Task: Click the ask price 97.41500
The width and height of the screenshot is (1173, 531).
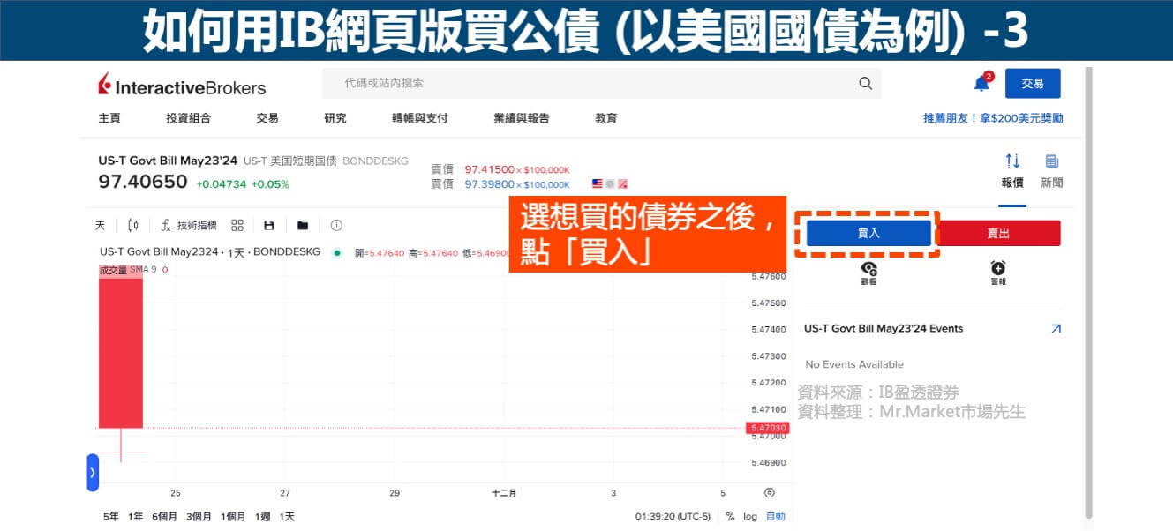Action: tap(489, 169)
